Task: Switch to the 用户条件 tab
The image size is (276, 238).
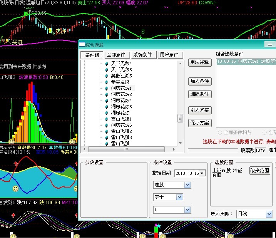Action: pyautogui.click(x=169, y=55)
